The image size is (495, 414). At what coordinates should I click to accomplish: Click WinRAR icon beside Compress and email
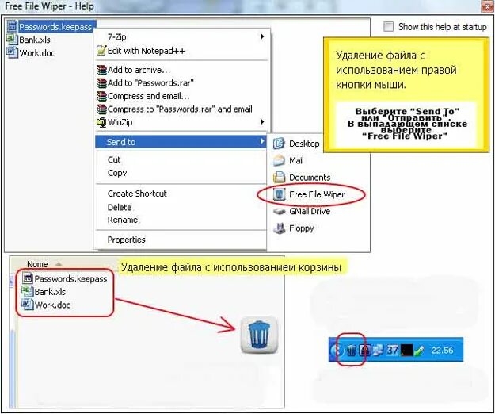(x=101, y=96)
